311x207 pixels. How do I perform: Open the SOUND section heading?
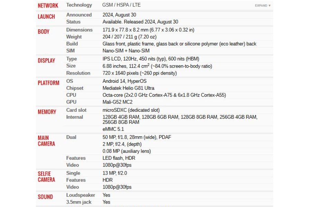(45, 197)
